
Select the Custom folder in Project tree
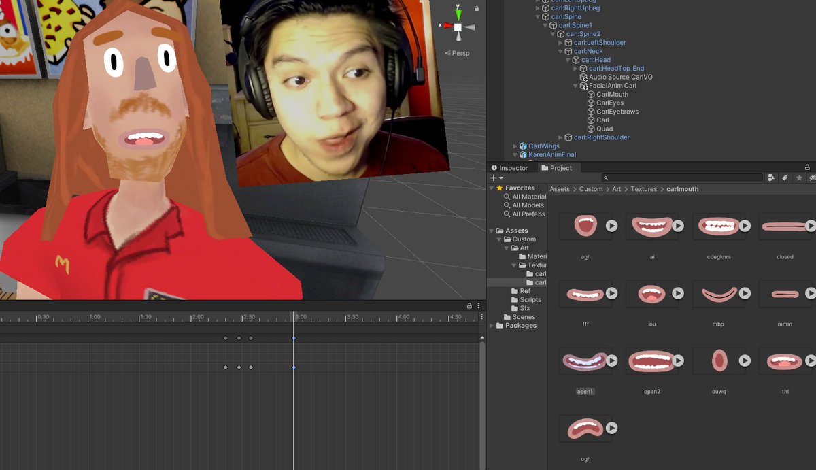[x=521, y=239]
